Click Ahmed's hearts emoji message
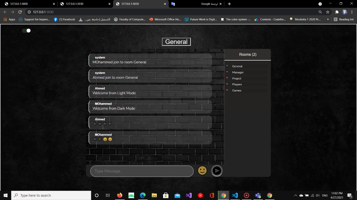 [x=150, y=122]
